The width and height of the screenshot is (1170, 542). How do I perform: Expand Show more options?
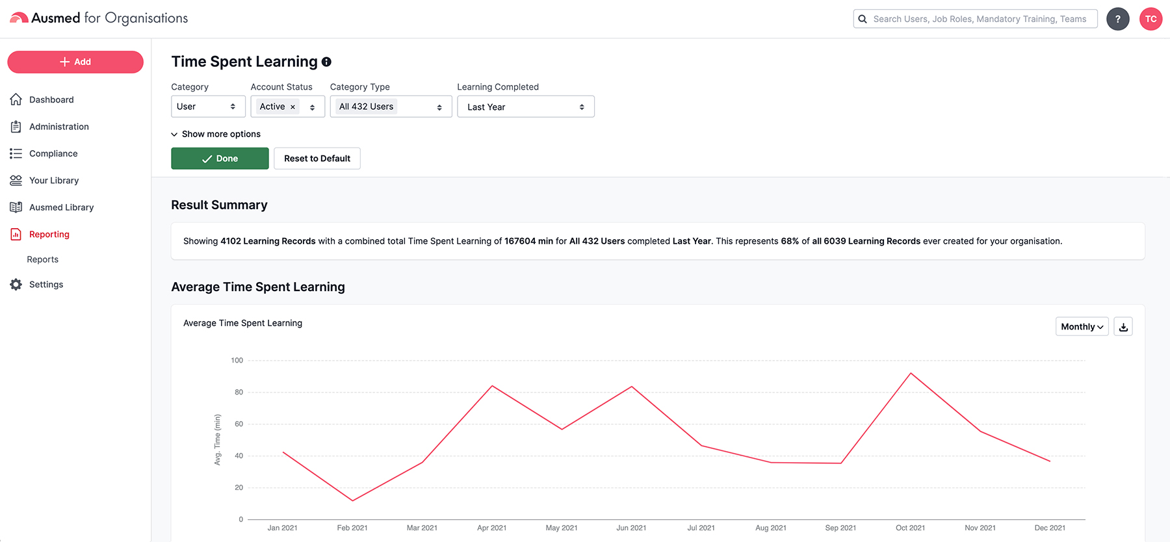(x=216, y=134)
